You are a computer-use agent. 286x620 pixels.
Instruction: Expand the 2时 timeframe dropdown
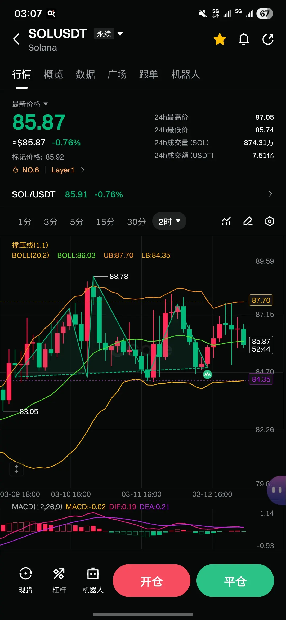coord(169,221)
